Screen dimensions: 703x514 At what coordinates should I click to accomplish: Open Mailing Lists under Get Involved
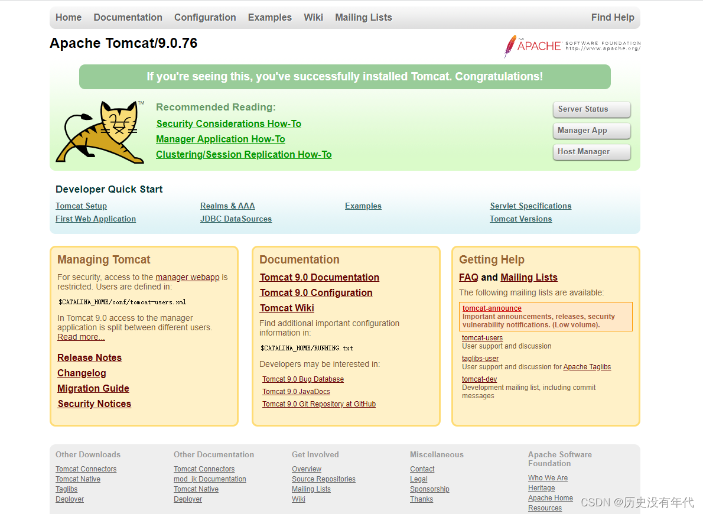(x=311, y=489)
